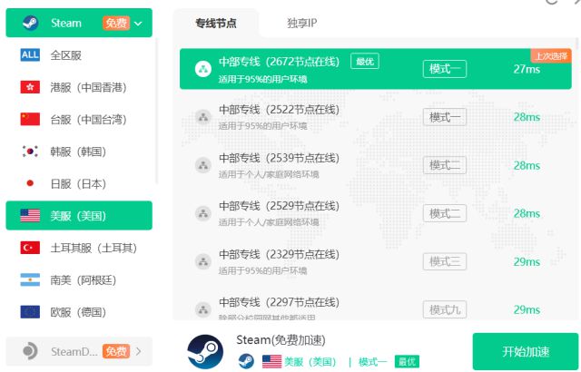Click 28ms latency of 2529 node
Screen dimensions: 581x372
[527, 213]
